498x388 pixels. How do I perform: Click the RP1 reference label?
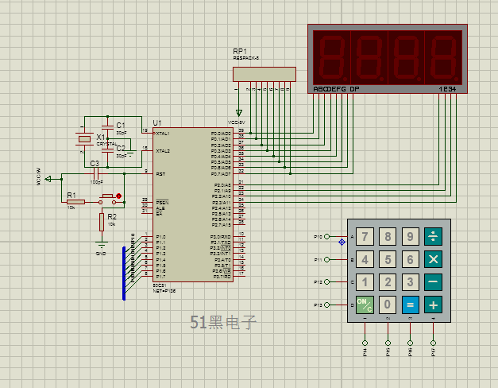tap(240, 51)
